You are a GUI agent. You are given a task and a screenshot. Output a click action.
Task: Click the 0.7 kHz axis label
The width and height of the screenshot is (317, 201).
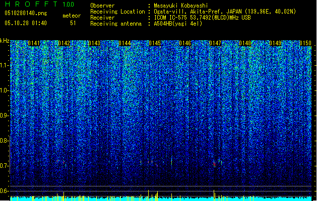click(4, 166)
